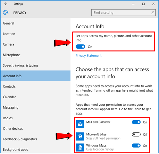Select Messaging in the sidebar

pos(36,107)
